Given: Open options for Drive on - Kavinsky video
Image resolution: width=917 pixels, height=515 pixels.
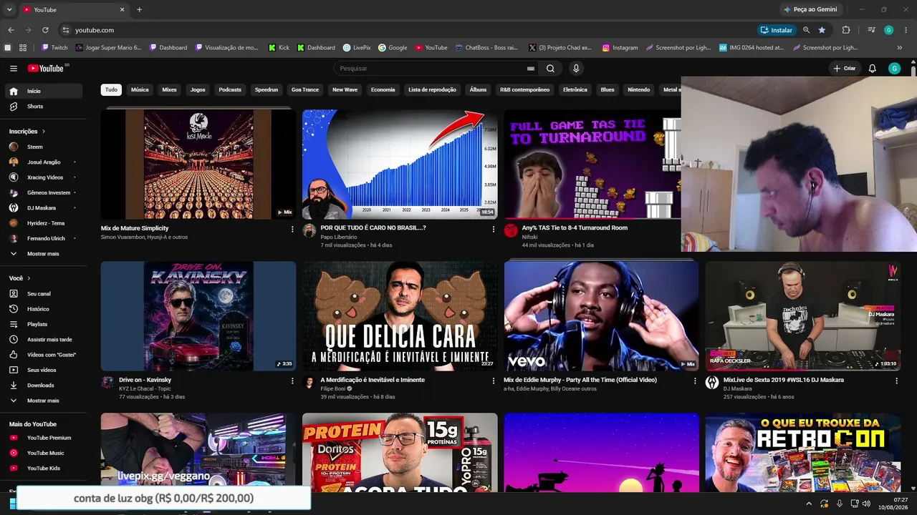Looking at the screenshot, I should 292,381.
